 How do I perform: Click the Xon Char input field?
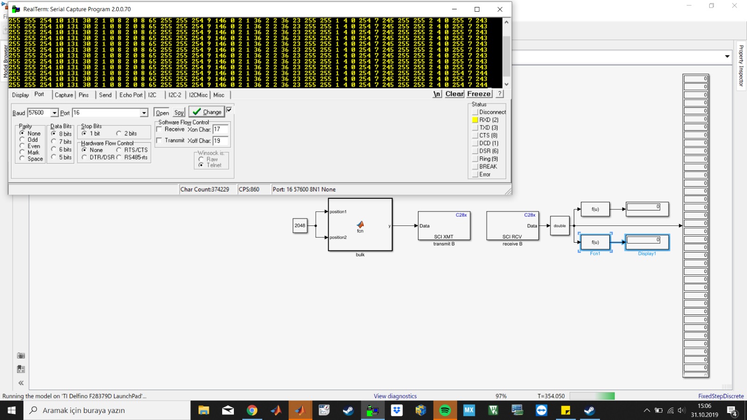[x=220, y=129]
